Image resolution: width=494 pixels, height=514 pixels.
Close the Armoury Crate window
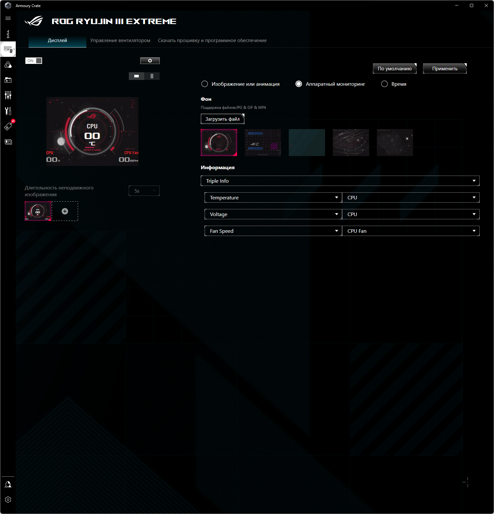coord(486,5)
